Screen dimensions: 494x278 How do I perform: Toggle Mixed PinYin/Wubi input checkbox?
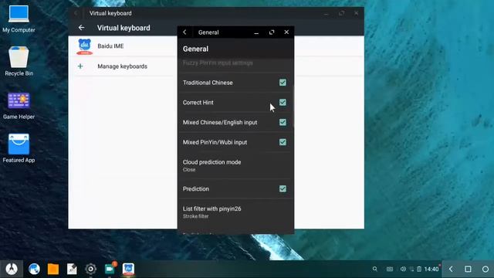click(283, 142)
